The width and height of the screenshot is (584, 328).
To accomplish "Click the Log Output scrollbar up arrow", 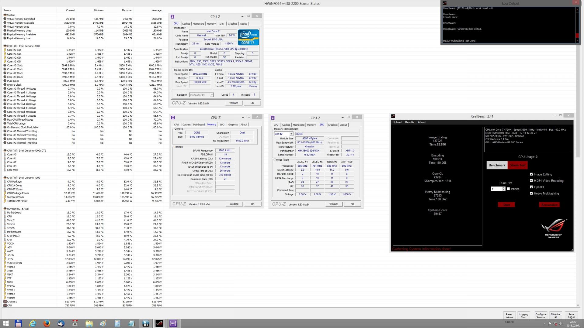I will pyautogui.click(x=577, y=10).
